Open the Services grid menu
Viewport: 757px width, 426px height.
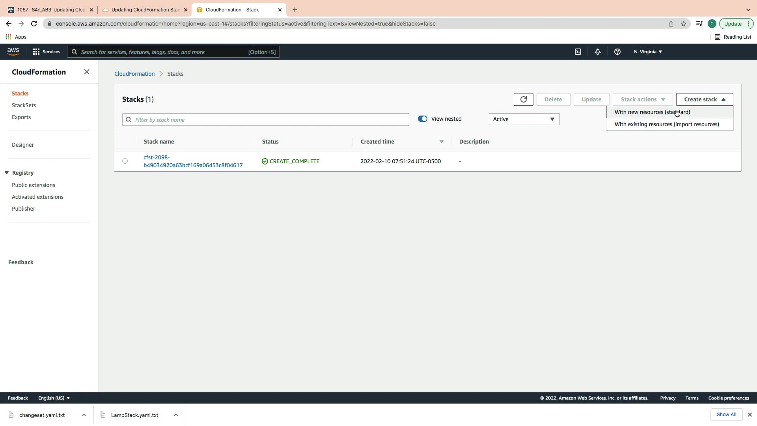pos(46,52)
